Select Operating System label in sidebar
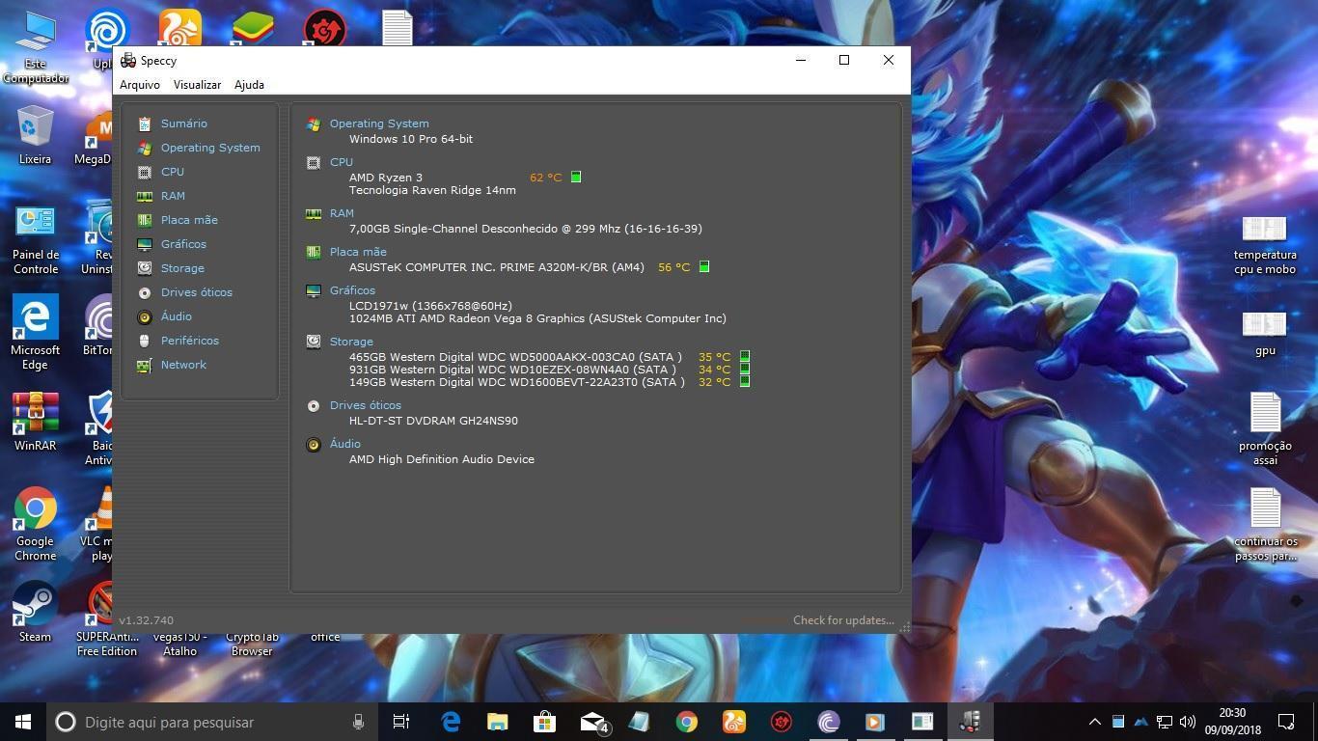Viewport: 1318px width, 741px height. click(x=210, y=148)
